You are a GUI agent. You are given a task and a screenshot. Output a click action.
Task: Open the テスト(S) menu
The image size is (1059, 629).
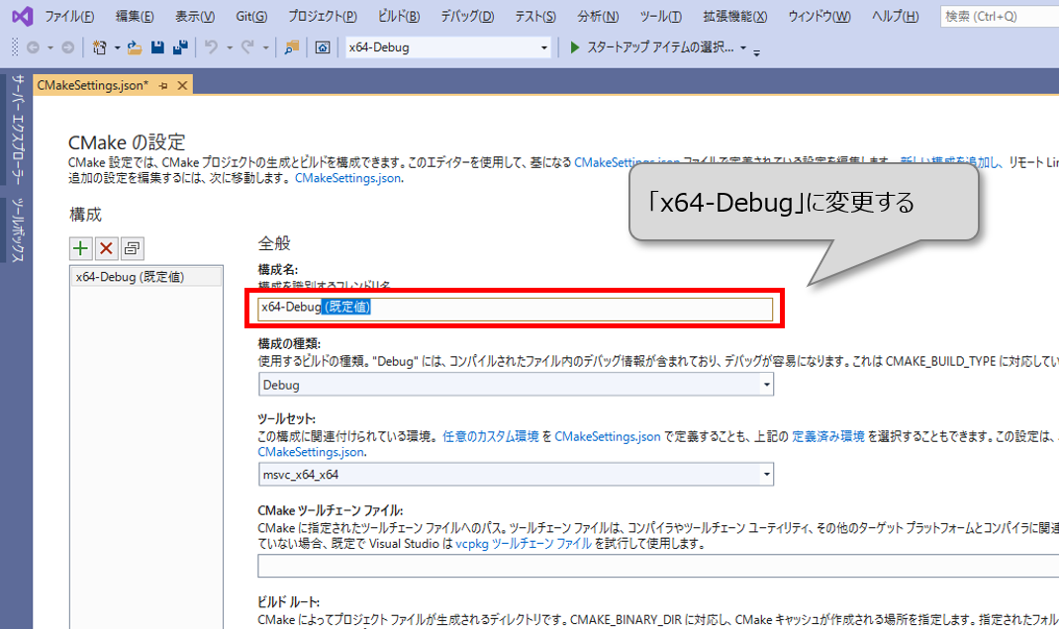[534, 16]
